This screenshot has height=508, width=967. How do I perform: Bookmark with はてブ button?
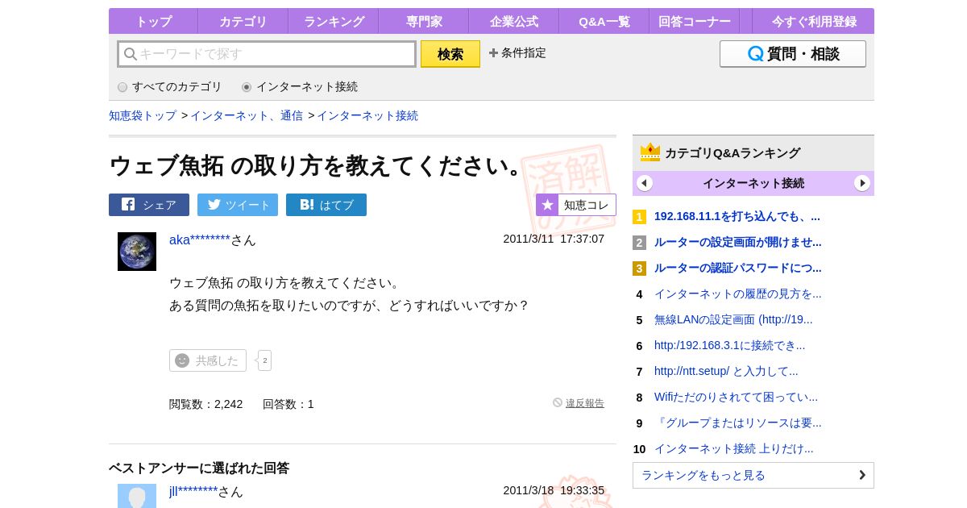click(326, 205)
